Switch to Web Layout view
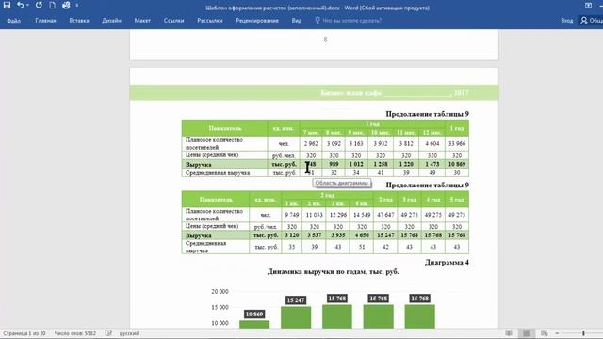 point(545,333)
